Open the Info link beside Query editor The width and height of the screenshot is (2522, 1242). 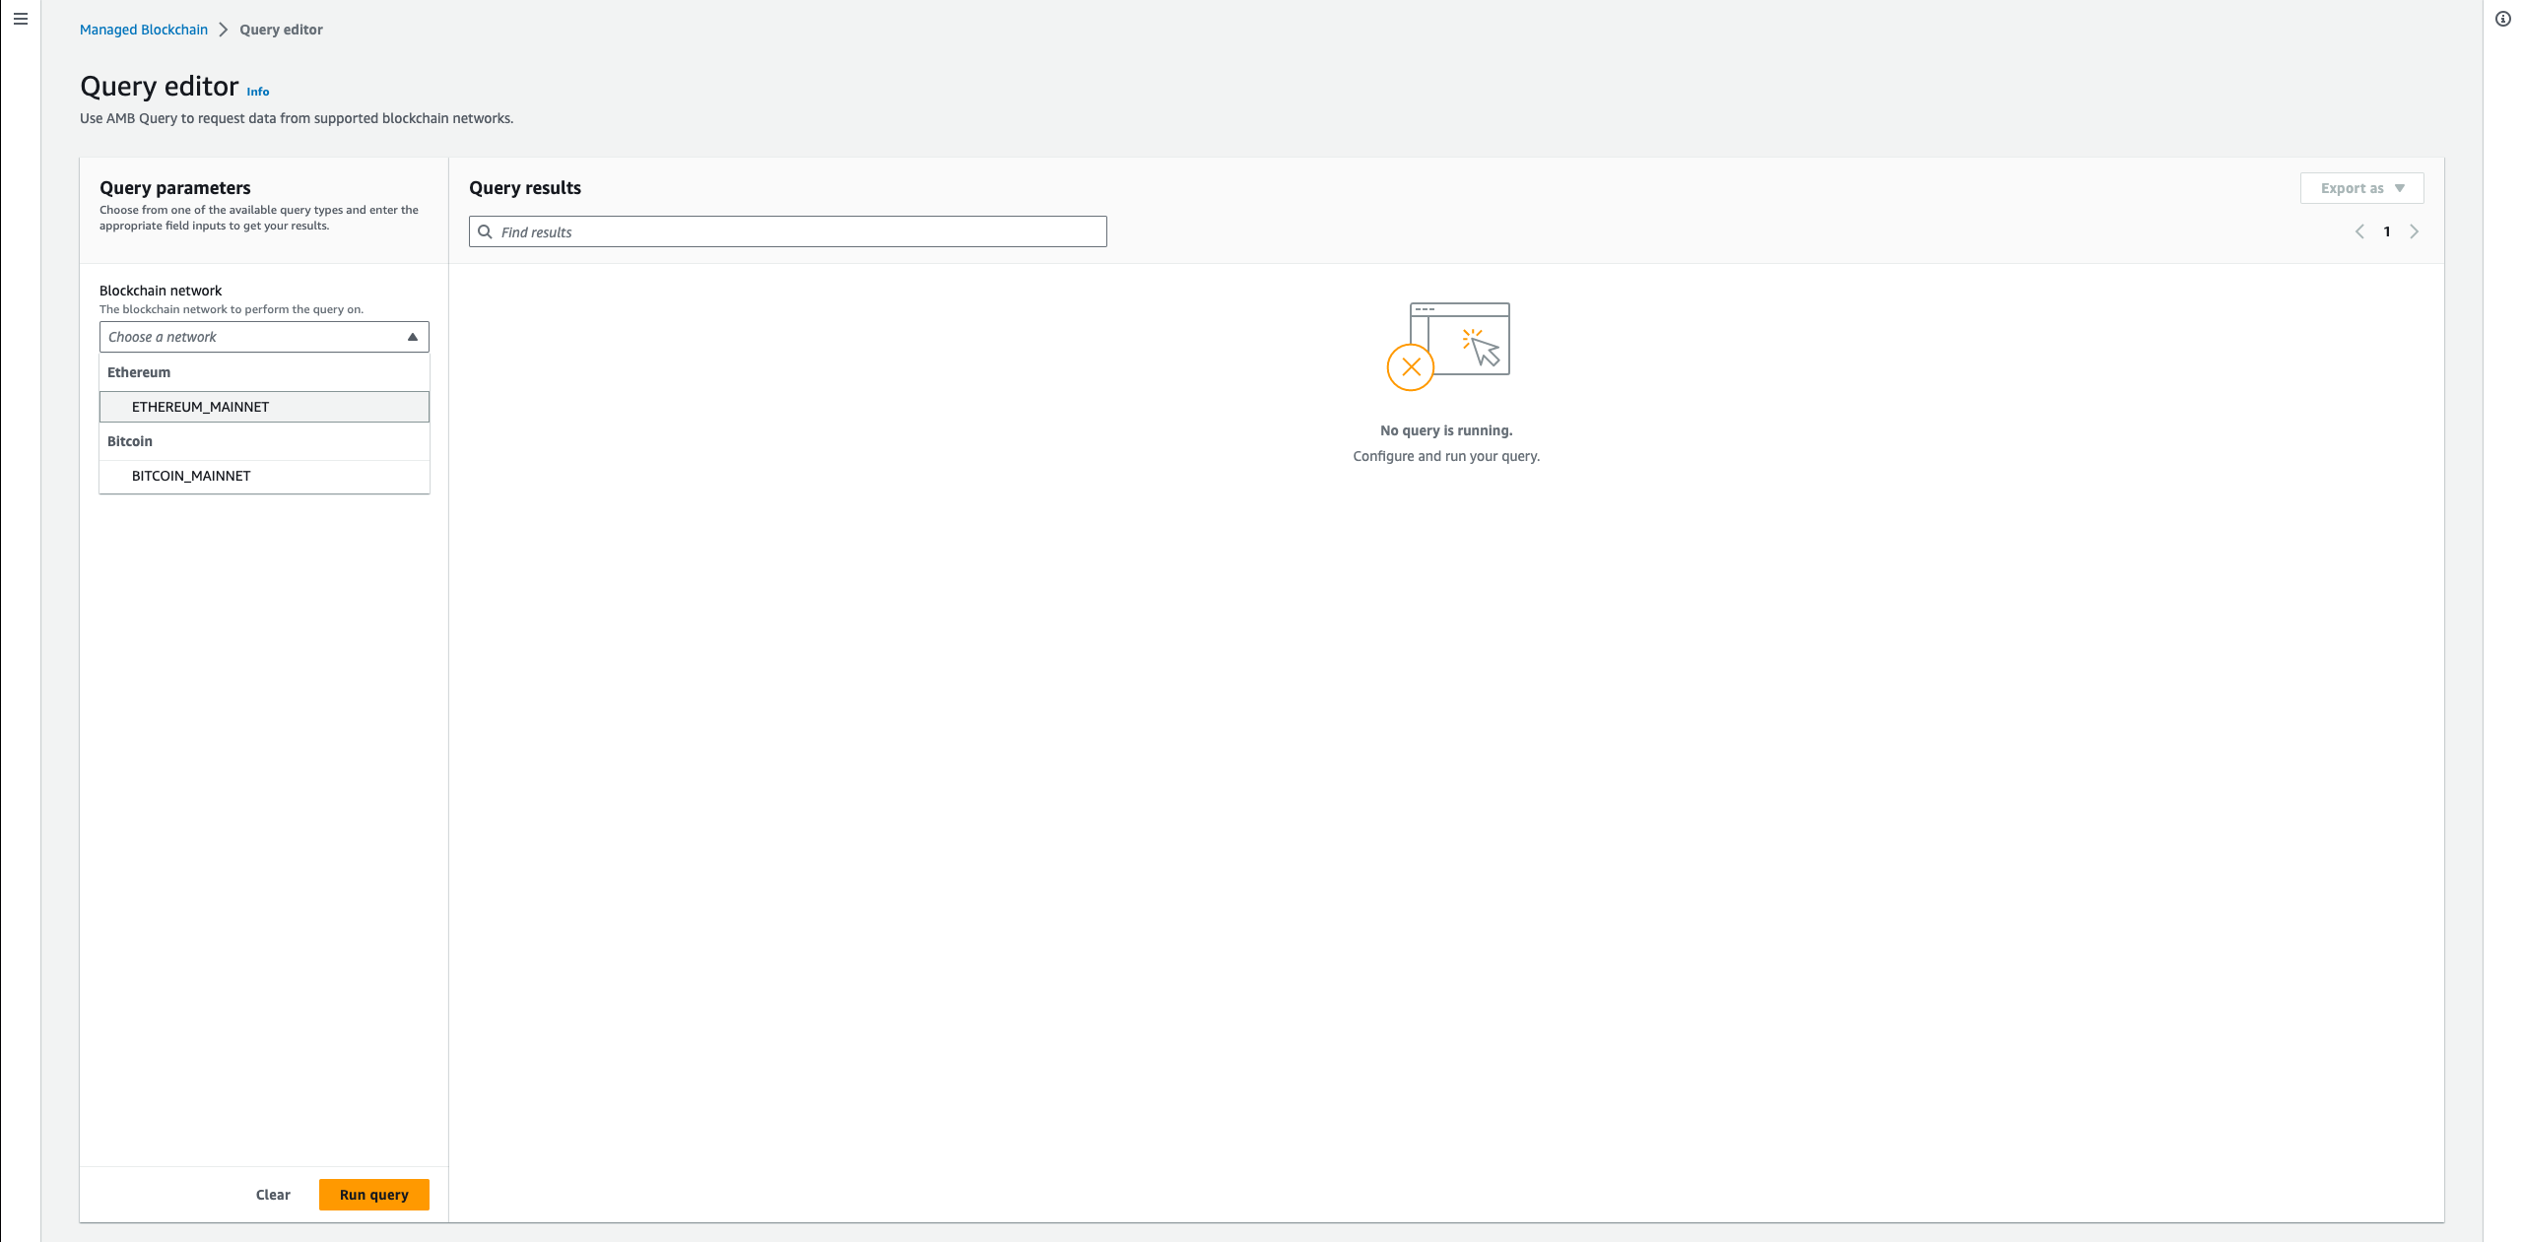tap(257, 92)
